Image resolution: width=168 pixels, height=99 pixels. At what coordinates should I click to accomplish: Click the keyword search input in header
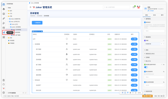pyautogui.click(x=117, y=7)
